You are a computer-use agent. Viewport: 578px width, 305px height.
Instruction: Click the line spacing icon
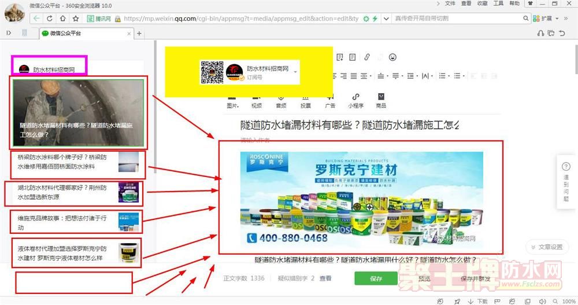tap(410, 76)
